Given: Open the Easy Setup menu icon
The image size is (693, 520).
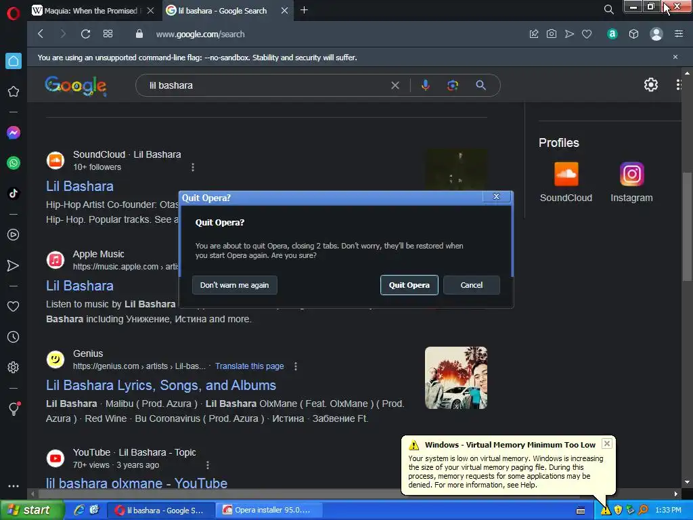Looking at the screenshot, I should pos(679,34).
